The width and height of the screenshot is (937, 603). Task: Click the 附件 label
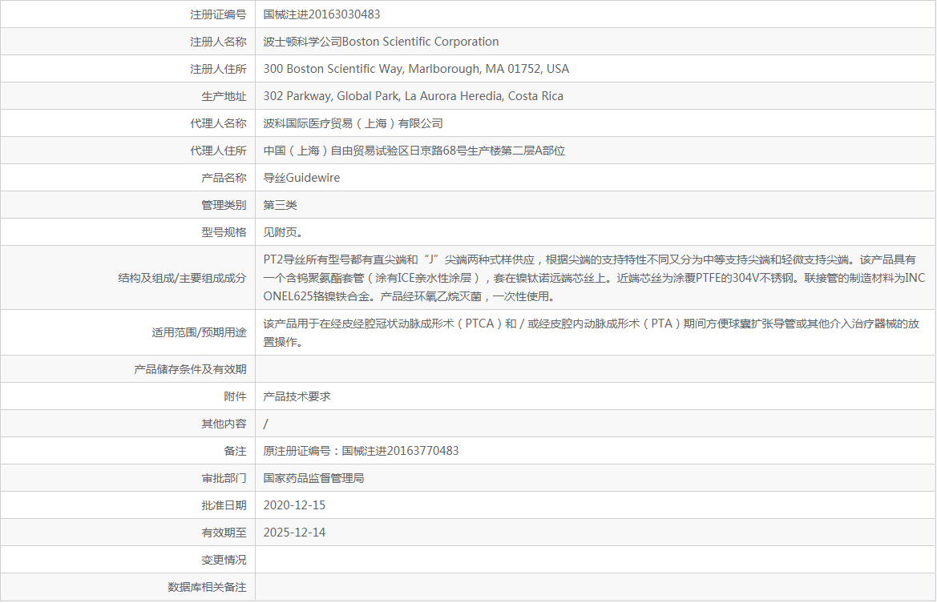[x=236, y=396]
